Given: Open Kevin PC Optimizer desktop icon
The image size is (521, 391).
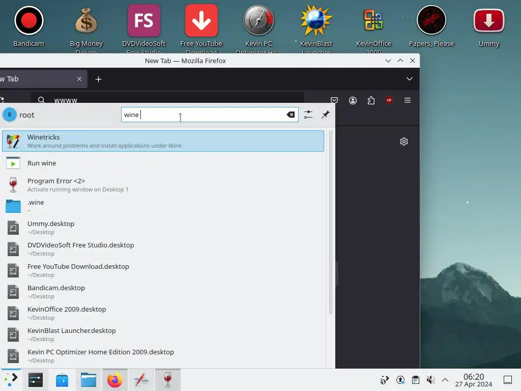Looking at the screenshot, I should tap(258, 20).
